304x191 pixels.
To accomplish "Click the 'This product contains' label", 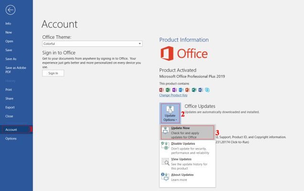I will (174, 84).
